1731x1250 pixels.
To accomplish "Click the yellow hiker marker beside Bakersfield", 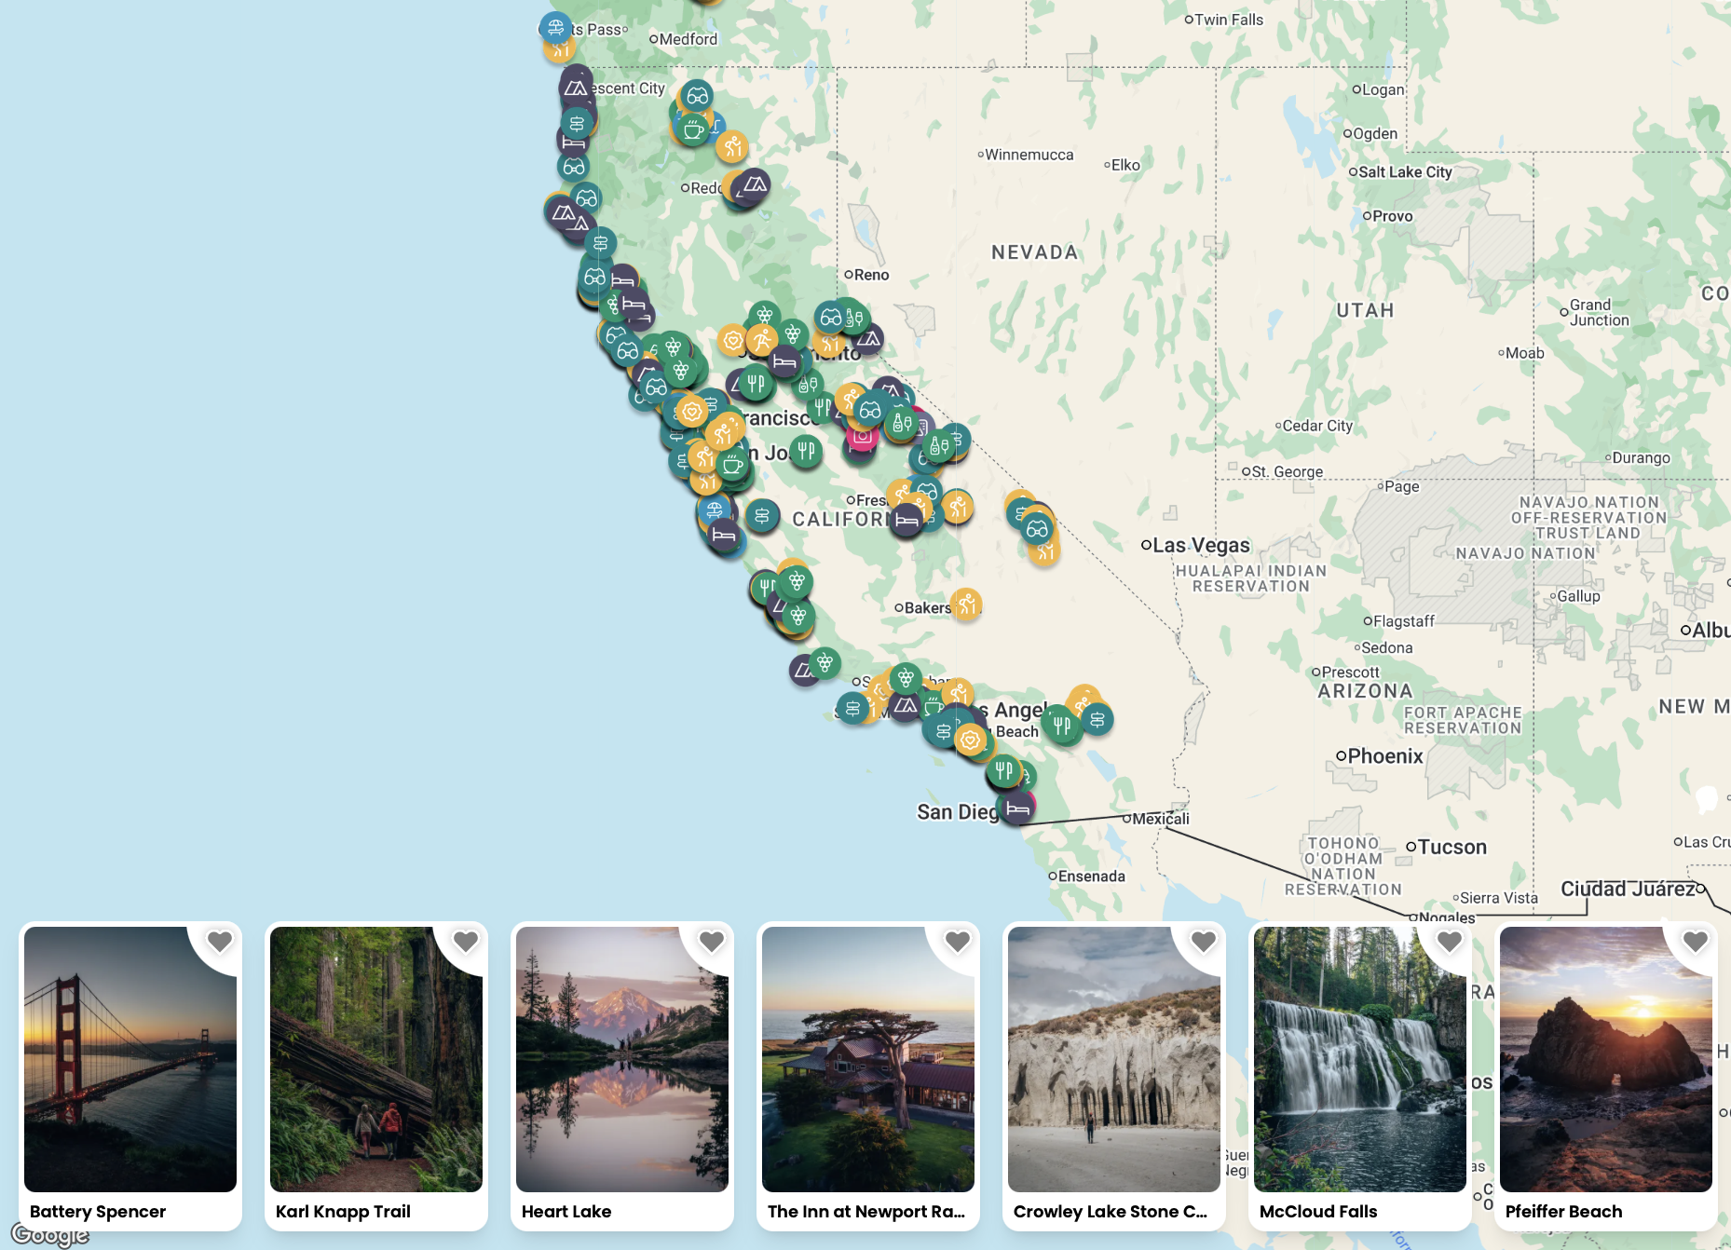I will [966, 605].
